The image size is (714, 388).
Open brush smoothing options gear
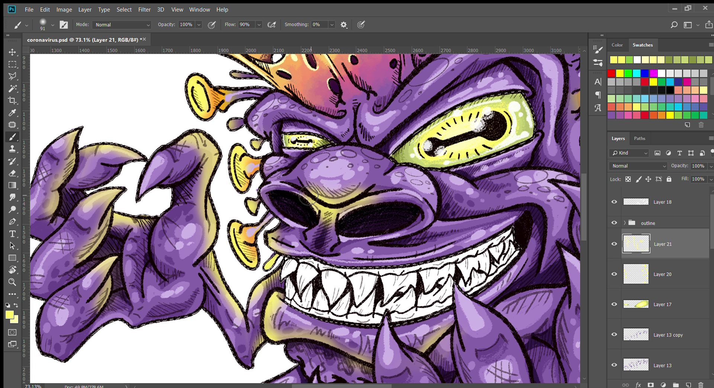(344, 25)
